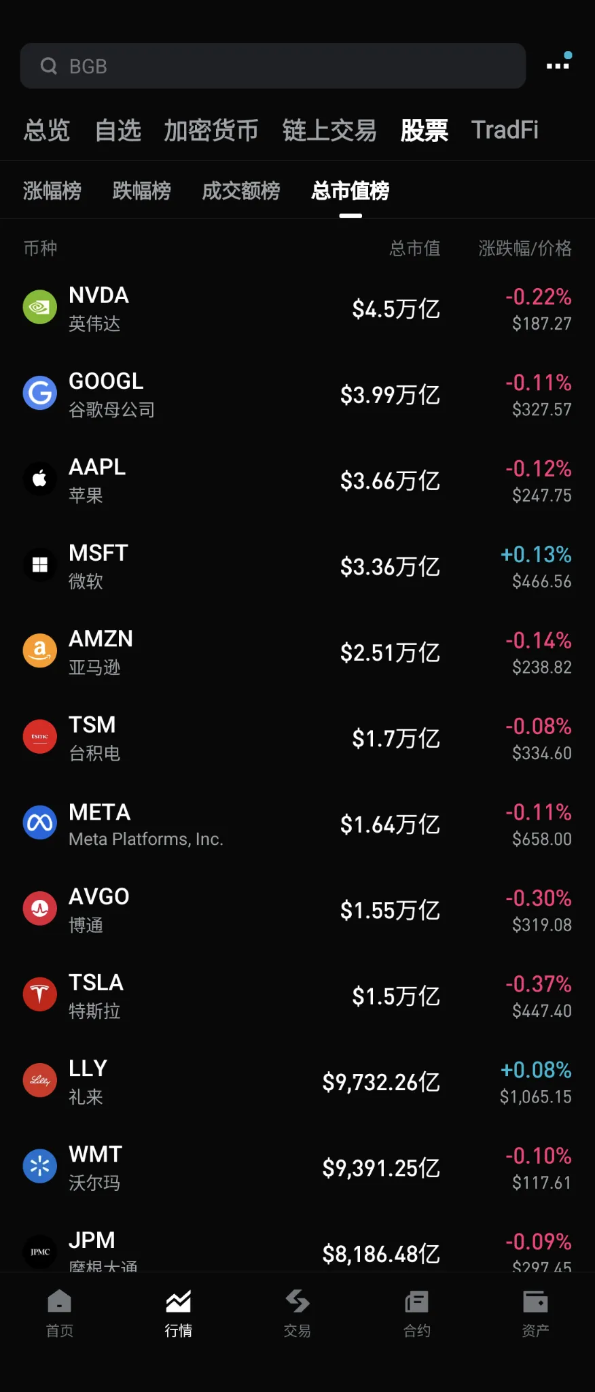The image size is (595, 1392).
Task: Open the 交易 trade icon
Action: click(297, 1302)
